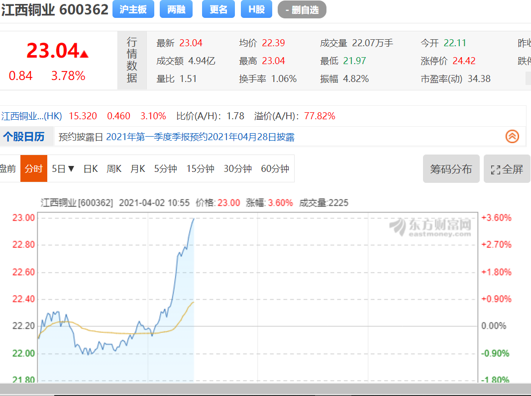Screen dimensions: 531x396
Task: Click 比价(A/H) 1.78 value
Action: point(235,116)
